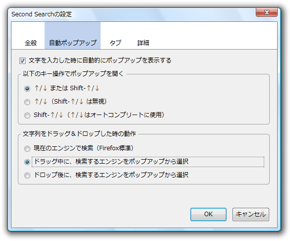The image size is (290, 241).
Task: Click the Firefox標準 label text
Action: click(115, 148)
